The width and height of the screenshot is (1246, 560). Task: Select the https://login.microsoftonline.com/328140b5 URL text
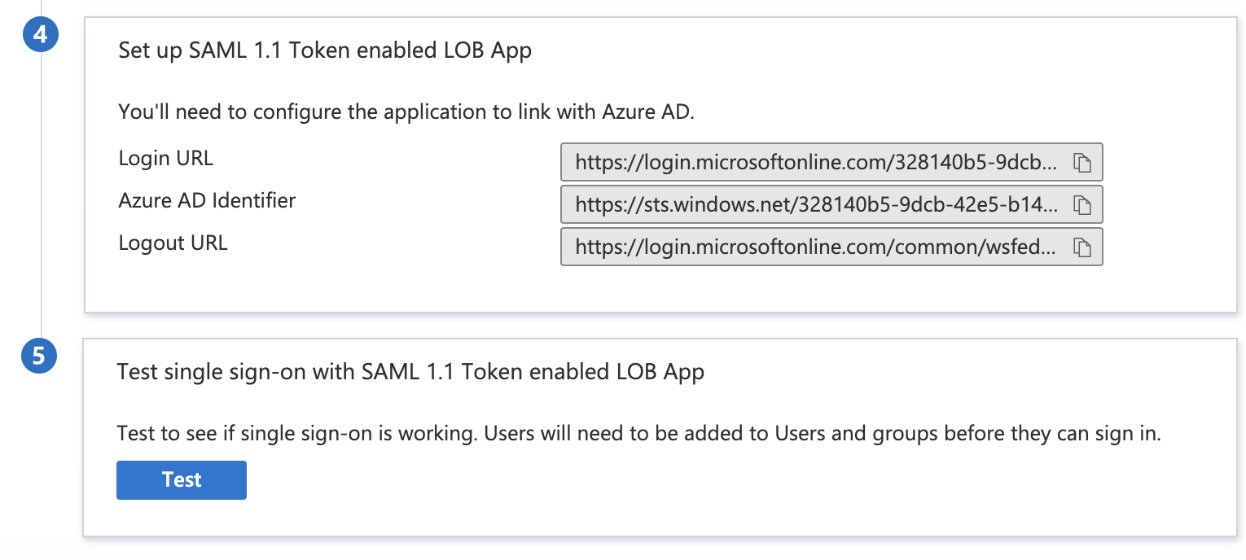814,161
